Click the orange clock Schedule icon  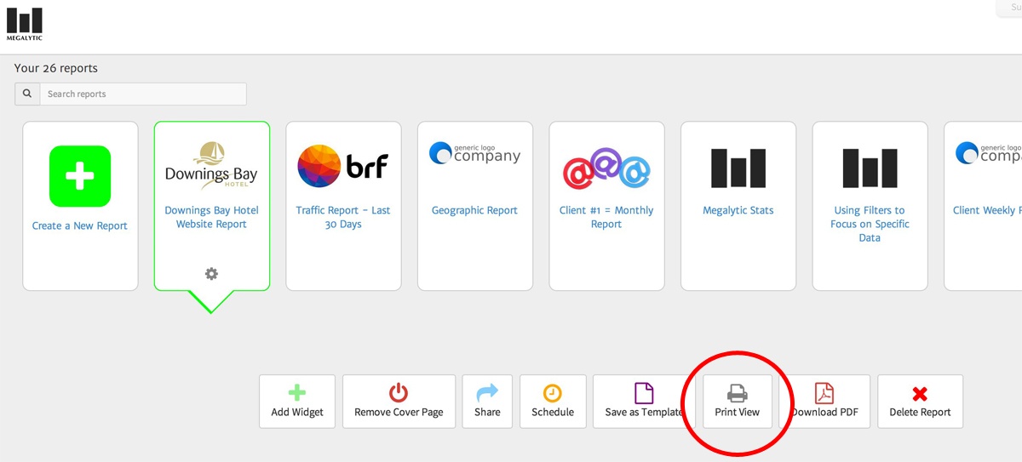click(553, 393)
